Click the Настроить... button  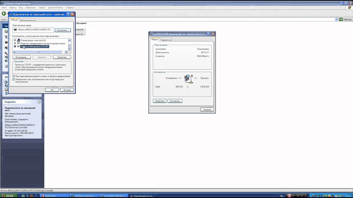(63, 30)
